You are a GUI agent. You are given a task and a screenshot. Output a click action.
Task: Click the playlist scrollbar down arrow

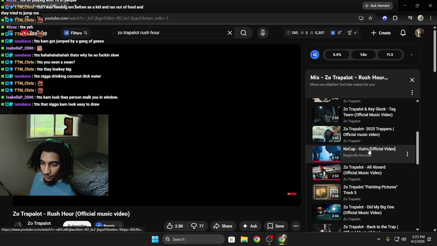[x=417, y=230]
